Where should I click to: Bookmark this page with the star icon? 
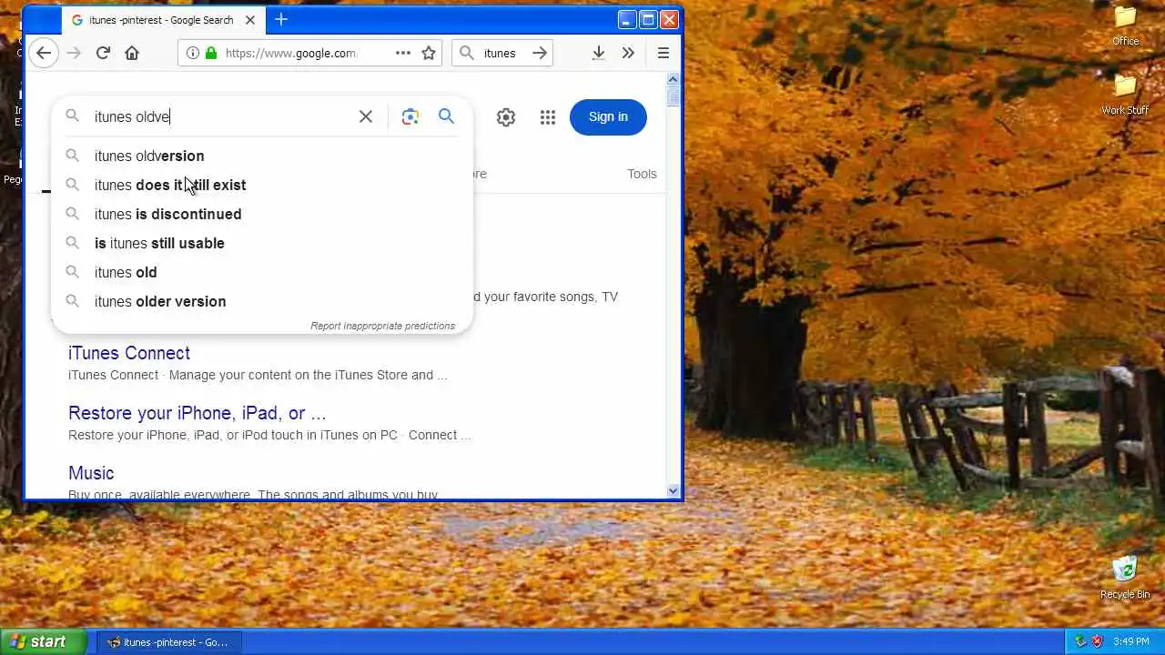pos(429,53)
